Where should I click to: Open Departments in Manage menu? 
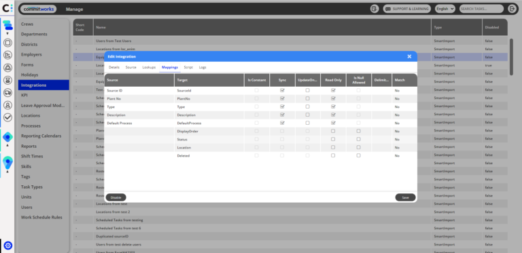(x=43, y=34)
